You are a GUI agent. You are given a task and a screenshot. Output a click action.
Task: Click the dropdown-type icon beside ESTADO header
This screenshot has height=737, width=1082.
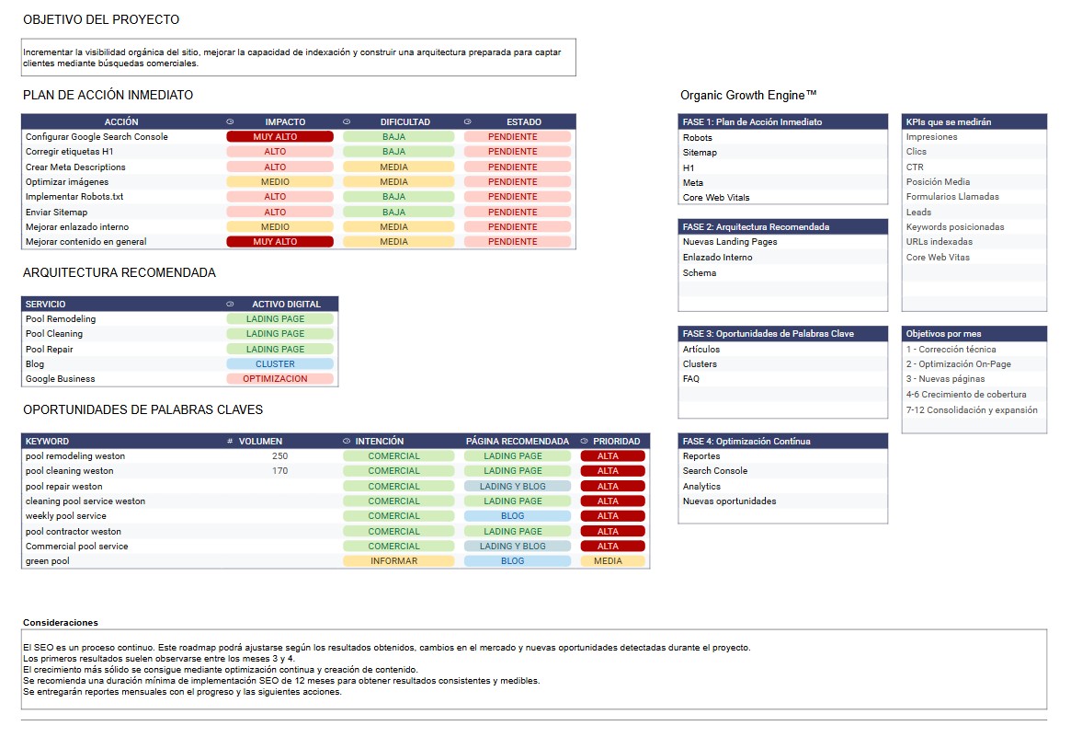click(467, 121)
